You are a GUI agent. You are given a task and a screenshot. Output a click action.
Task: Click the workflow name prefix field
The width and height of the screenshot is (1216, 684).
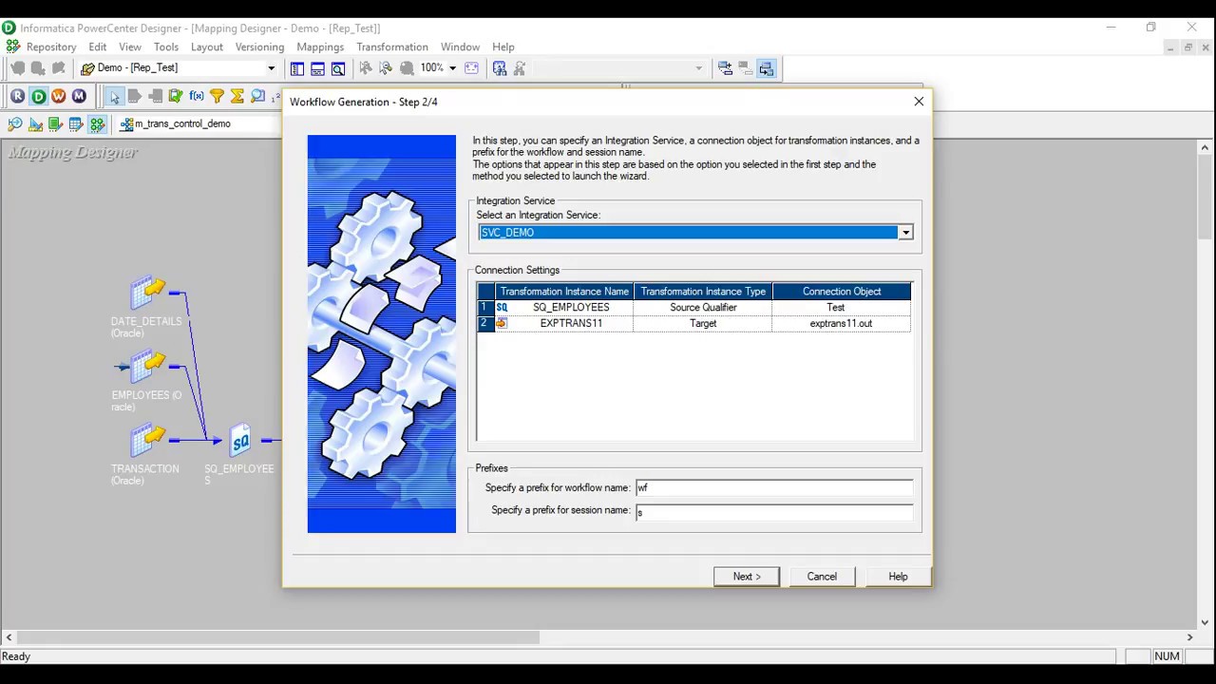(x=774, y=487)
